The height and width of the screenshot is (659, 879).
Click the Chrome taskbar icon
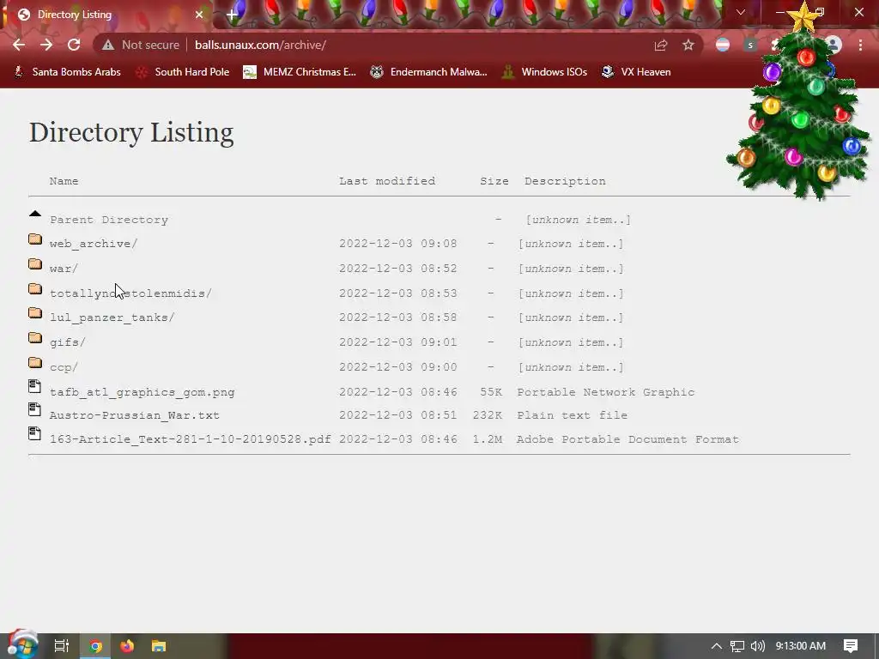click(x=95, y=646)
